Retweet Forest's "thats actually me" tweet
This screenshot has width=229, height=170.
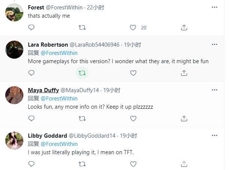point(82,27)
